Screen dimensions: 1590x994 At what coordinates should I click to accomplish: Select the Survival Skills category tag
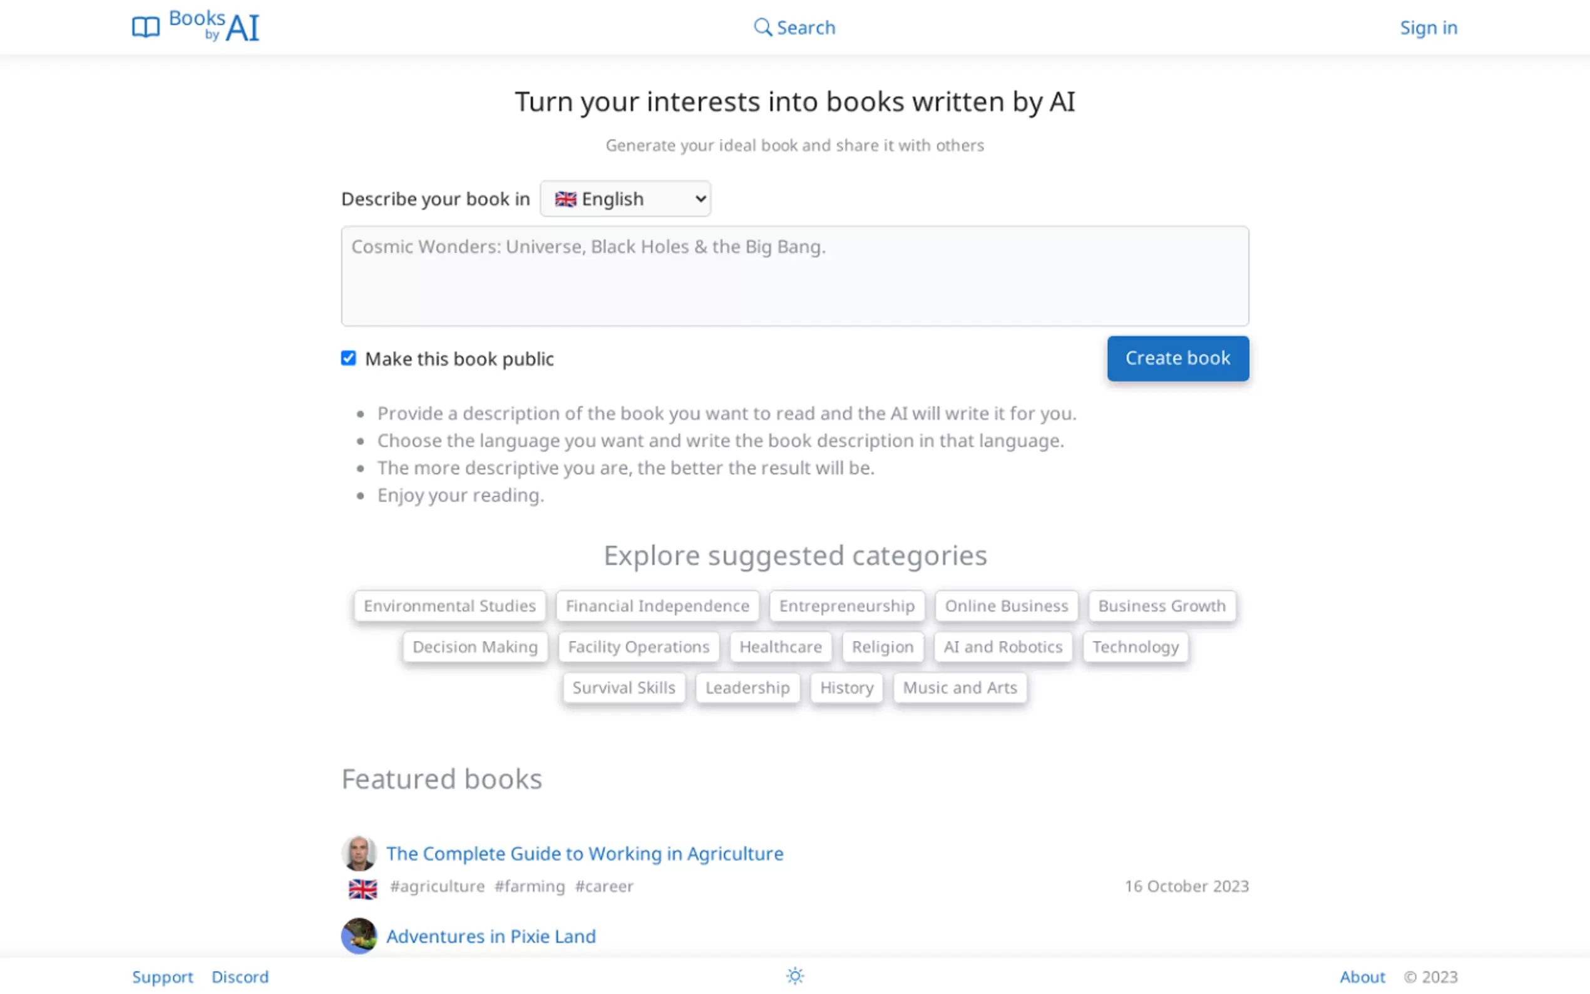[x=623, y=688]
